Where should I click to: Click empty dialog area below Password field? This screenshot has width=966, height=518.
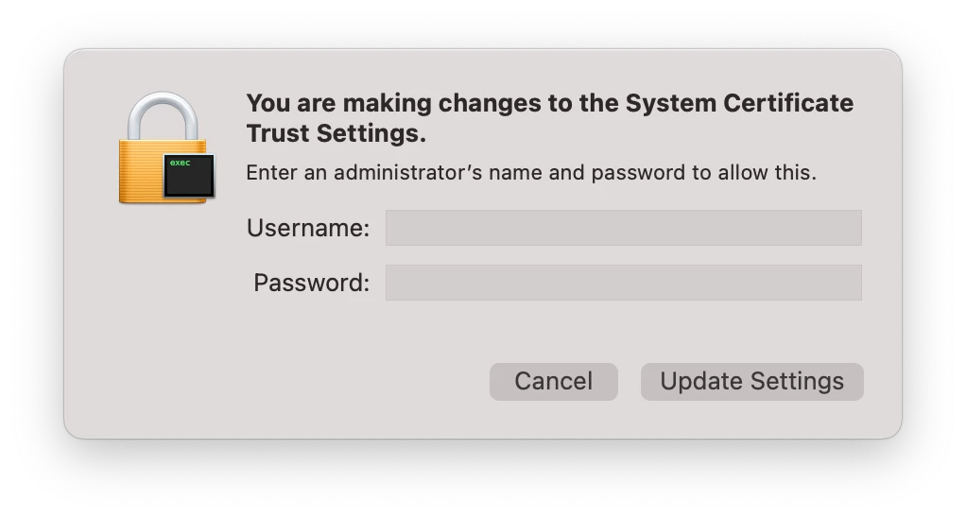coord(555,332)
